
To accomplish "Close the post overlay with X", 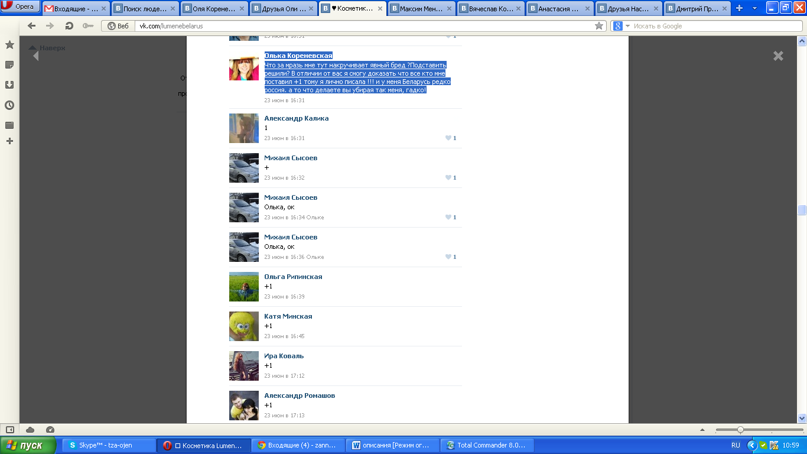I will point(778,56).
